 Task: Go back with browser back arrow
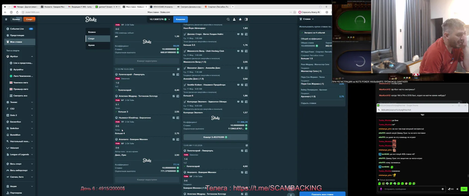pyautogui.click(x=5, y=12)
